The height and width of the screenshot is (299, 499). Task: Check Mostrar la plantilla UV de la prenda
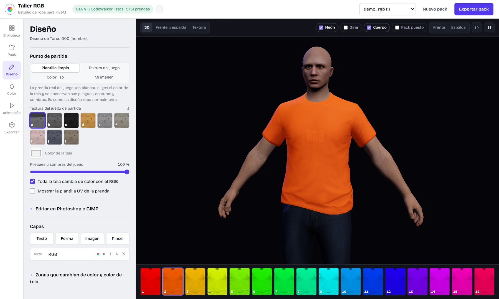(32, 191)
